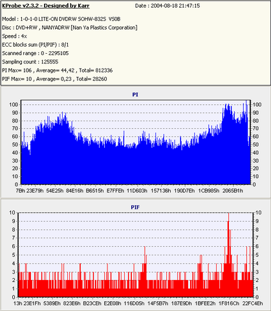This screenshot has height=311, width=271.
Task: Click the red PIF error graph area
Action: pos(136,255)
